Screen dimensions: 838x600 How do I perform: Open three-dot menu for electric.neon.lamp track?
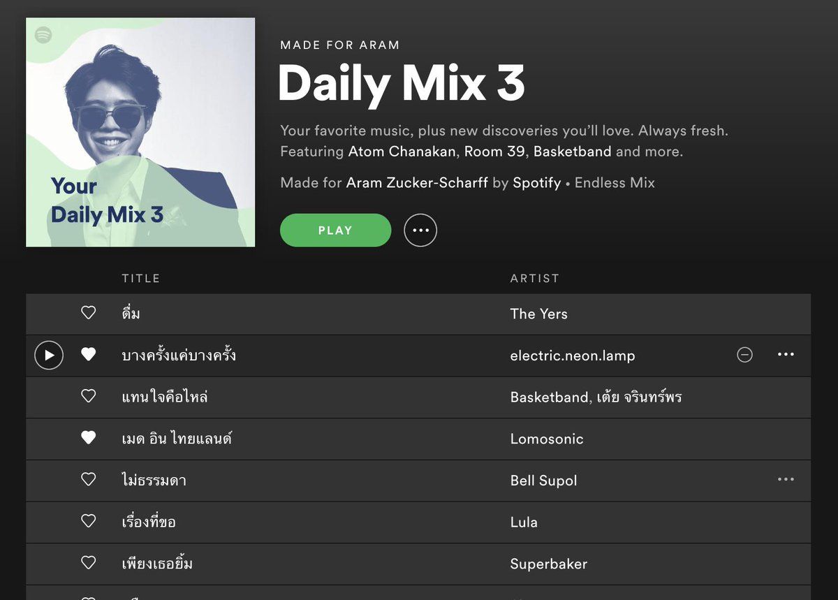786,355
